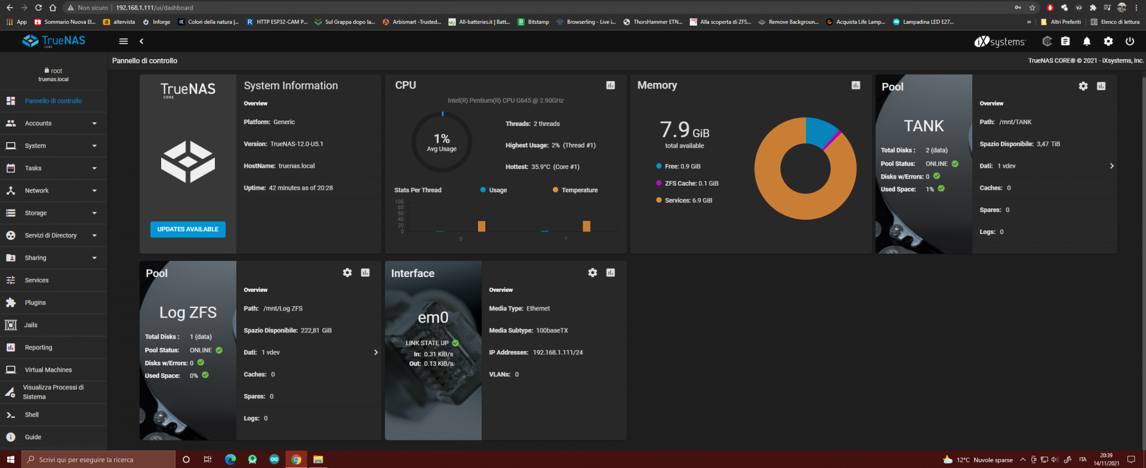The height and width of the screenshot is (468, 1146).
Task: Open Log ZFS pool reports chart icon
Action: 365,273
